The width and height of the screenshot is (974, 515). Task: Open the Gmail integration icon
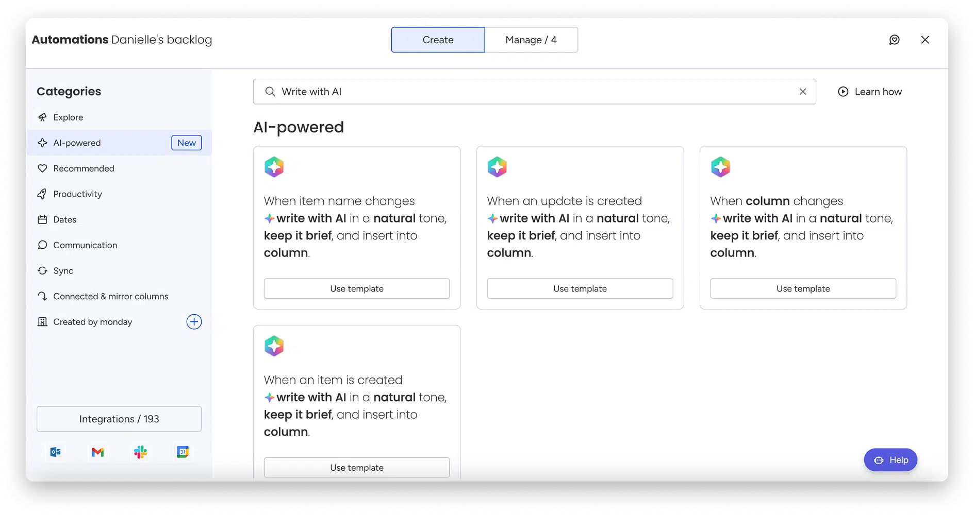pyautogui.click(x=98, y=452)
